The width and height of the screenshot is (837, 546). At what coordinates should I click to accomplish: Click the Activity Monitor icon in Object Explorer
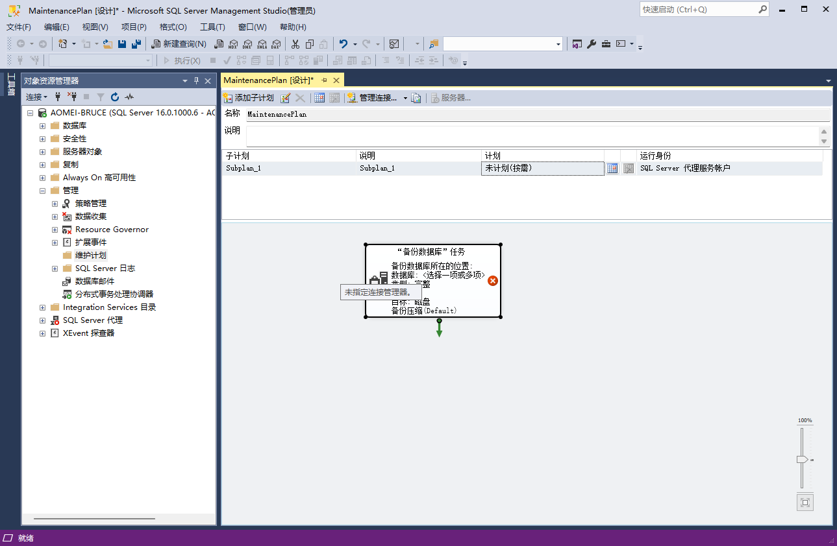point(129,97)
